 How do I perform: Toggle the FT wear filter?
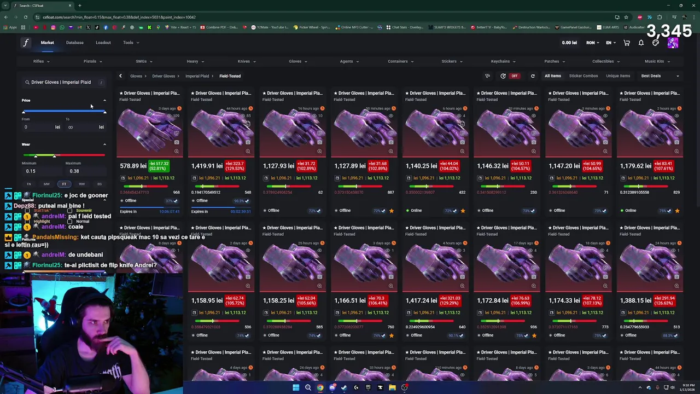click(x=64, y=184)
